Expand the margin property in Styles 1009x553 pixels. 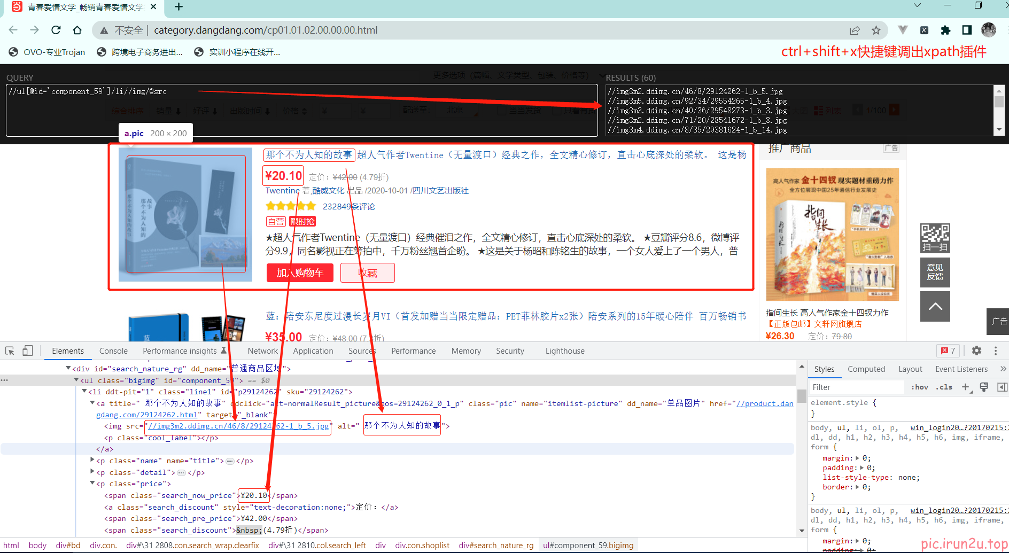point(857,458)
